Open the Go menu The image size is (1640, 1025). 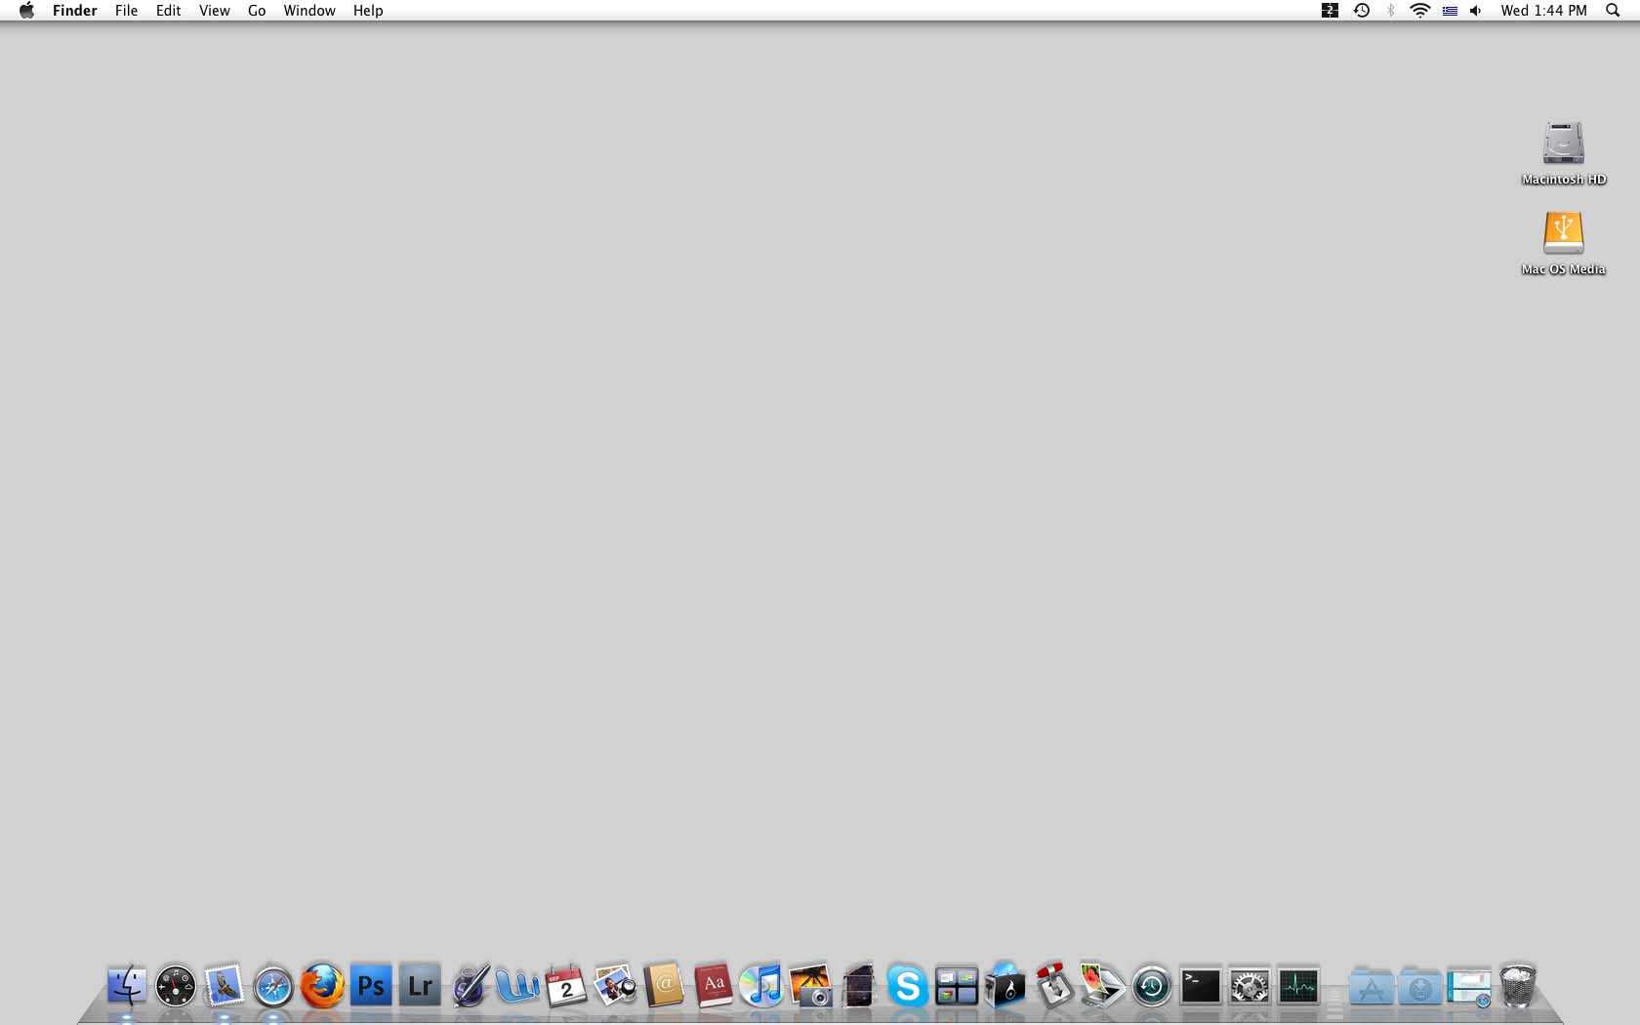click(x=257, y=11)
